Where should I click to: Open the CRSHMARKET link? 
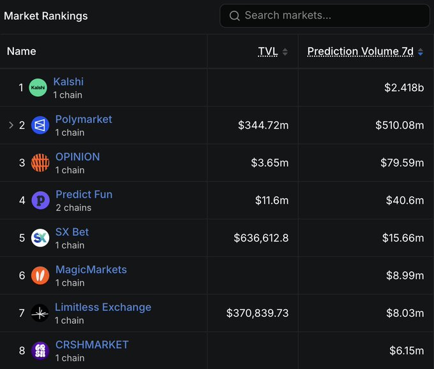click(x=92, y=345)
